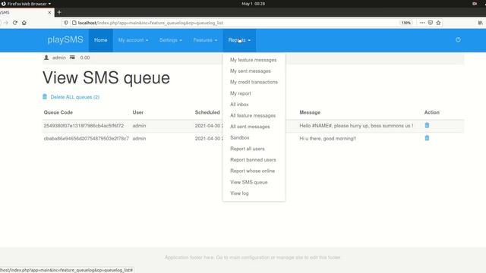Viewport: 486px width, 273px height.
Task: Close the playSMS browser tab
Action: (49, 12)
